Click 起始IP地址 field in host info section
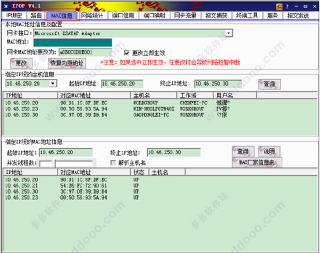The width and height of the screenshot is (320, 253). pyautogui.click(x=122, y=84)
